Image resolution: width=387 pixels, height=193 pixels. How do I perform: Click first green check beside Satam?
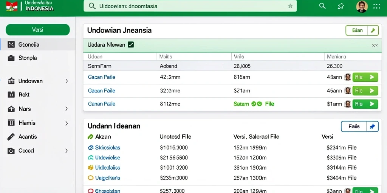pyautogui.click(x=254, y=104)
